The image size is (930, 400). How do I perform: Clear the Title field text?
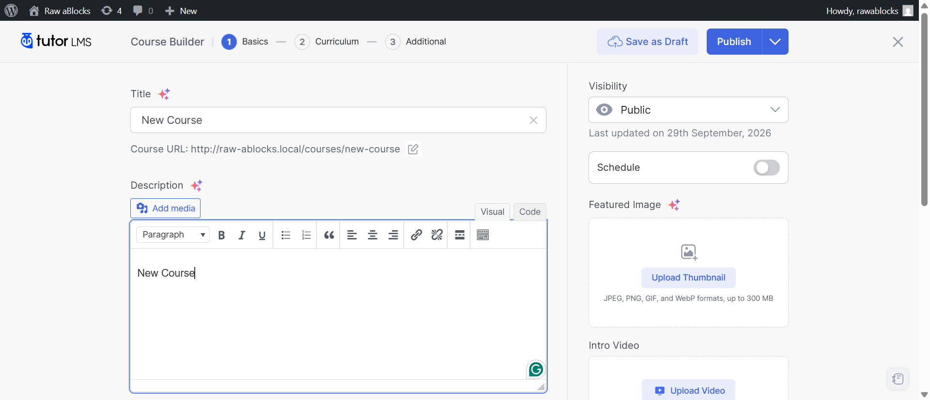(533, 120)
